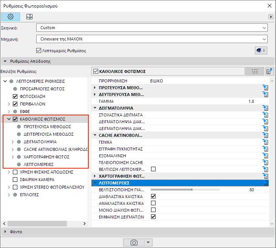276x248 pixels.
Task: Disable ΕΜΦΑΝΙΣΗ ΔΕΙΓΜΑΤΩΝ checkbox
Action: click(153, 217)
